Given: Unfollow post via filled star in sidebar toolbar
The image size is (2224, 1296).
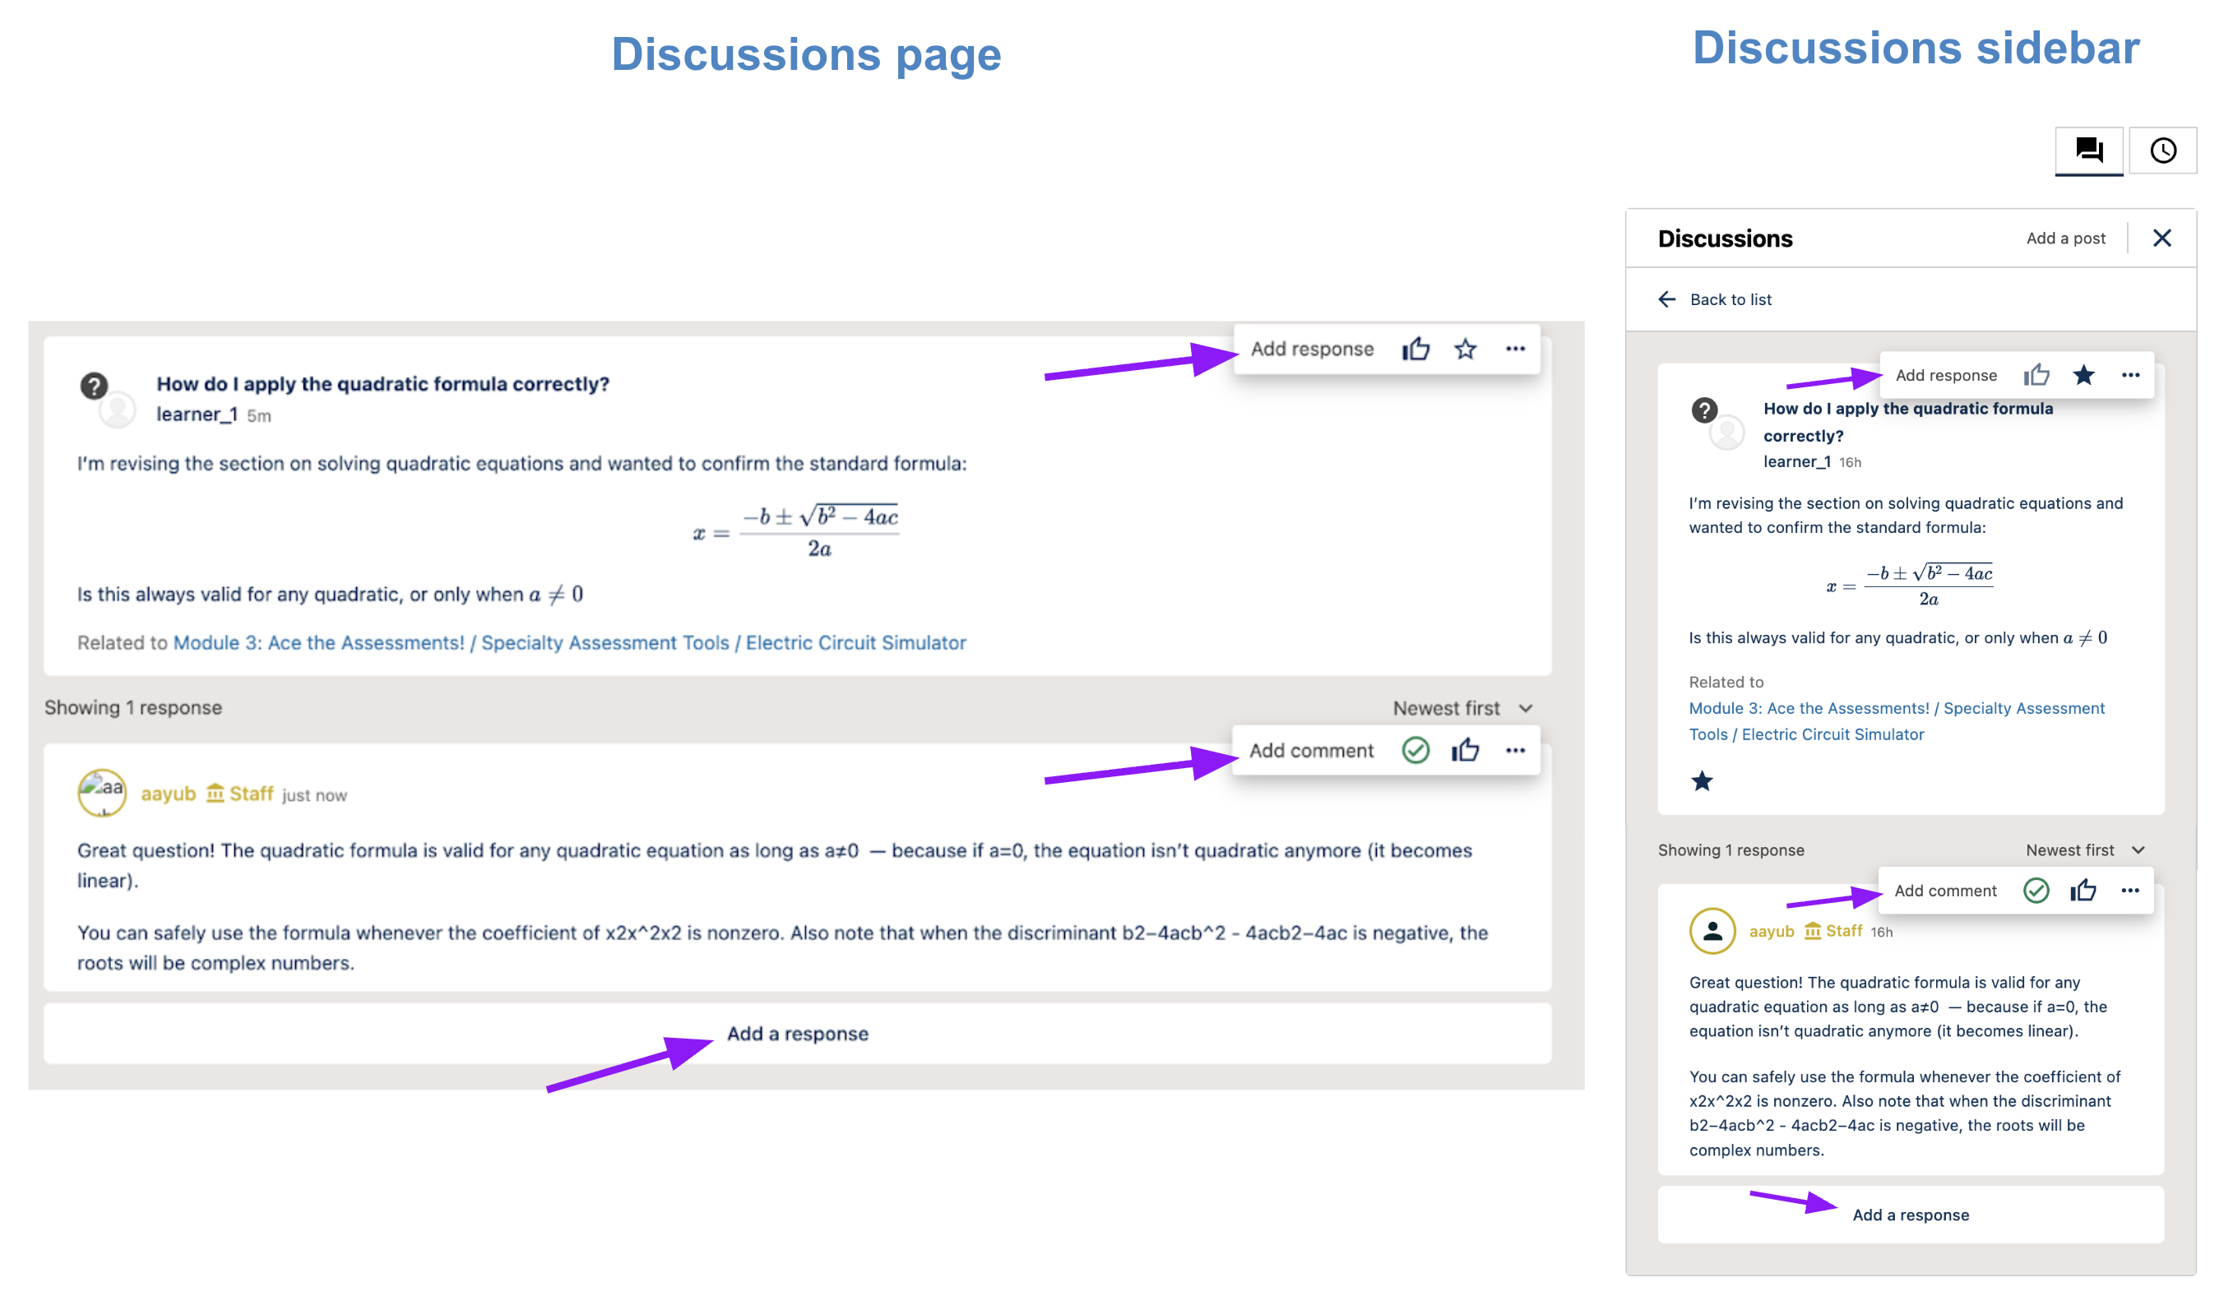Looking at the screenshot, I should pos(2083,376).
